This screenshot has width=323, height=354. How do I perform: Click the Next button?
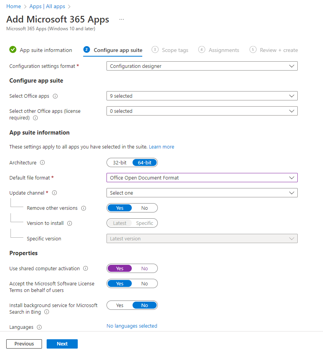point(62,344)
